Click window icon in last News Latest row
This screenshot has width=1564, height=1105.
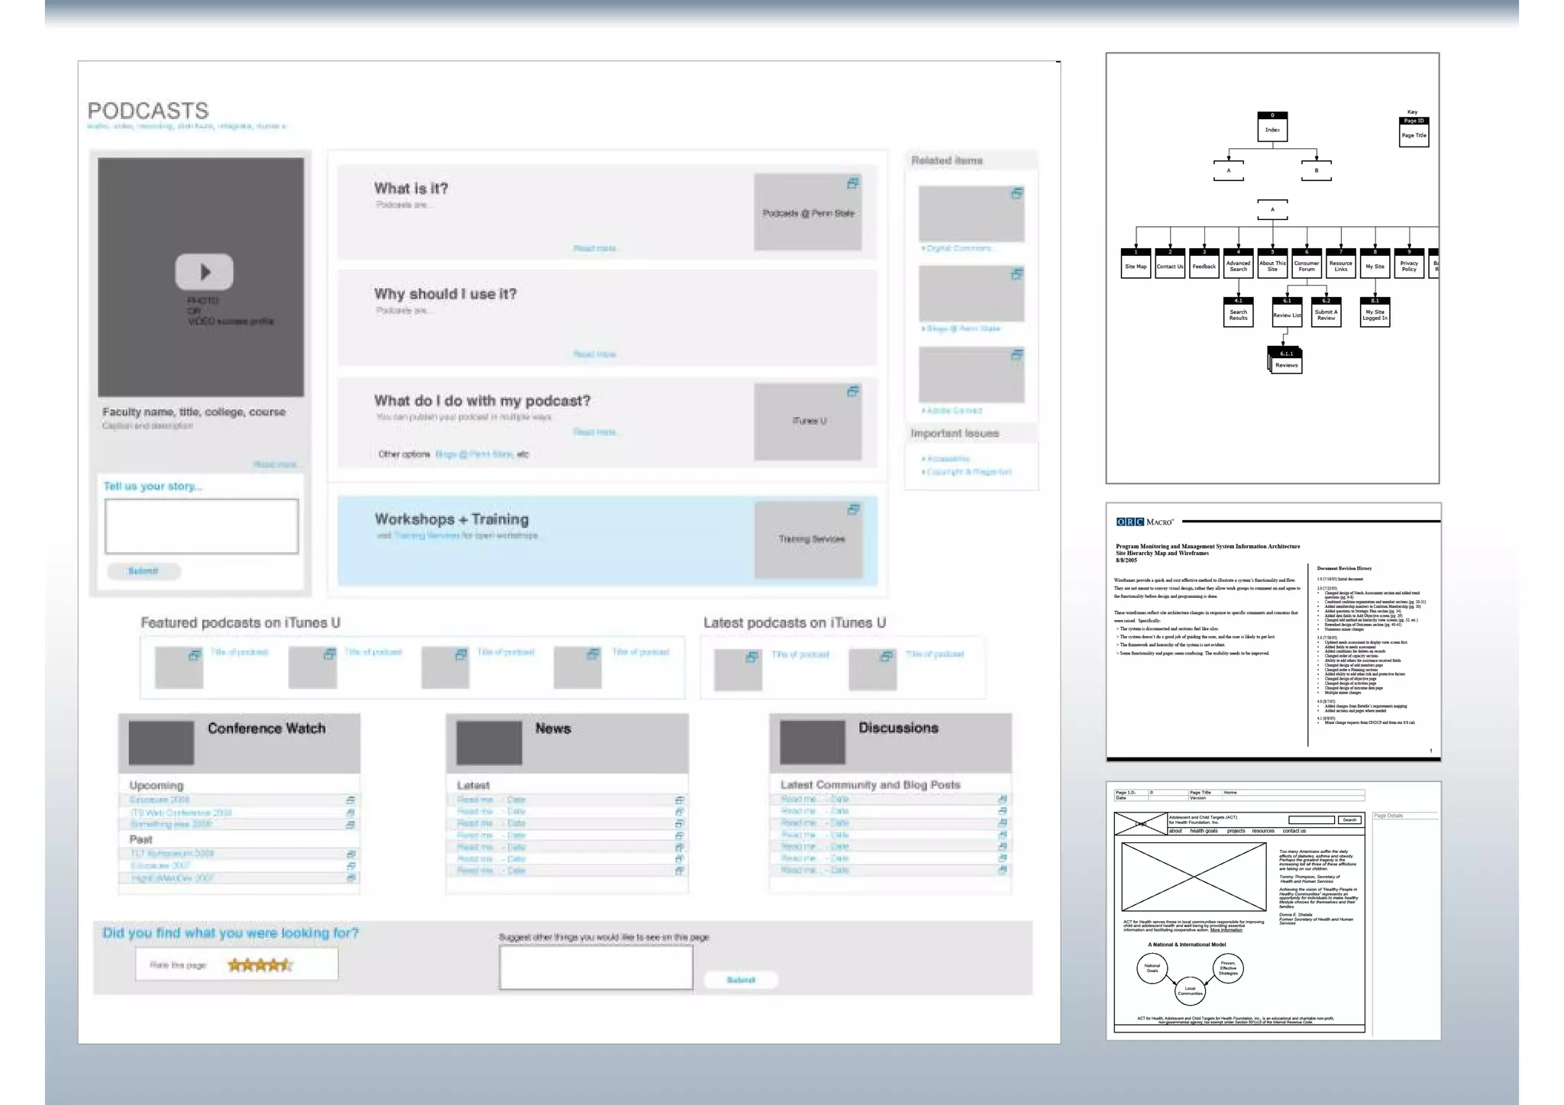(x=679, y=871)
